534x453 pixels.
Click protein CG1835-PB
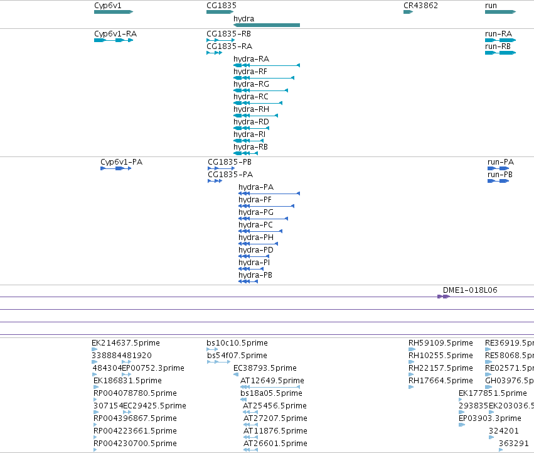(x=221, y=168)
